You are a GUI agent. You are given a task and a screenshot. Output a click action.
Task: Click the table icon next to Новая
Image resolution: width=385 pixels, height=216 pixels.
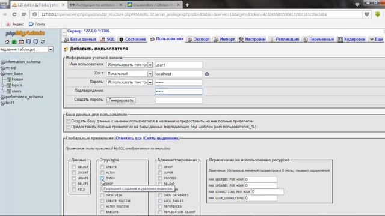(9, 80)
